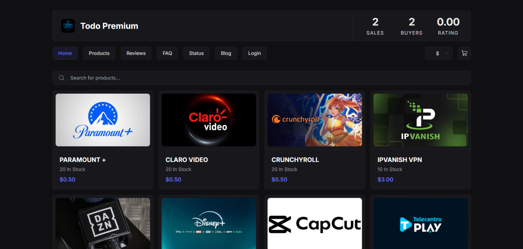Click the 10 In Stock label
Image resolution: width=523 pixels, height=249 pixels.
(x=390, y=170)
